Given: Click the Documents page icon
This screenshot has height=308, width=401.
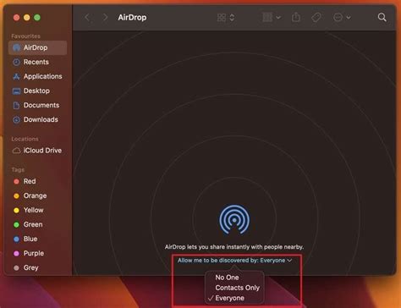Looking at the screenshot, I should [x=16, y=105].
